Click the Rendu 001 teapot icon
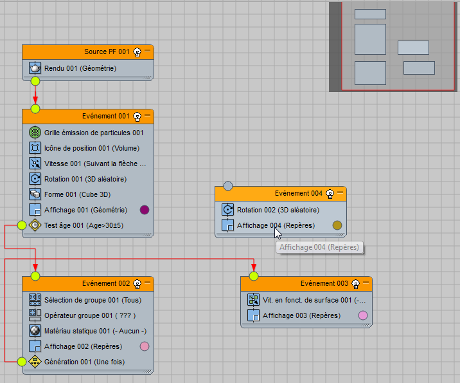Screen dimensions: 460x383 (35, 68)
